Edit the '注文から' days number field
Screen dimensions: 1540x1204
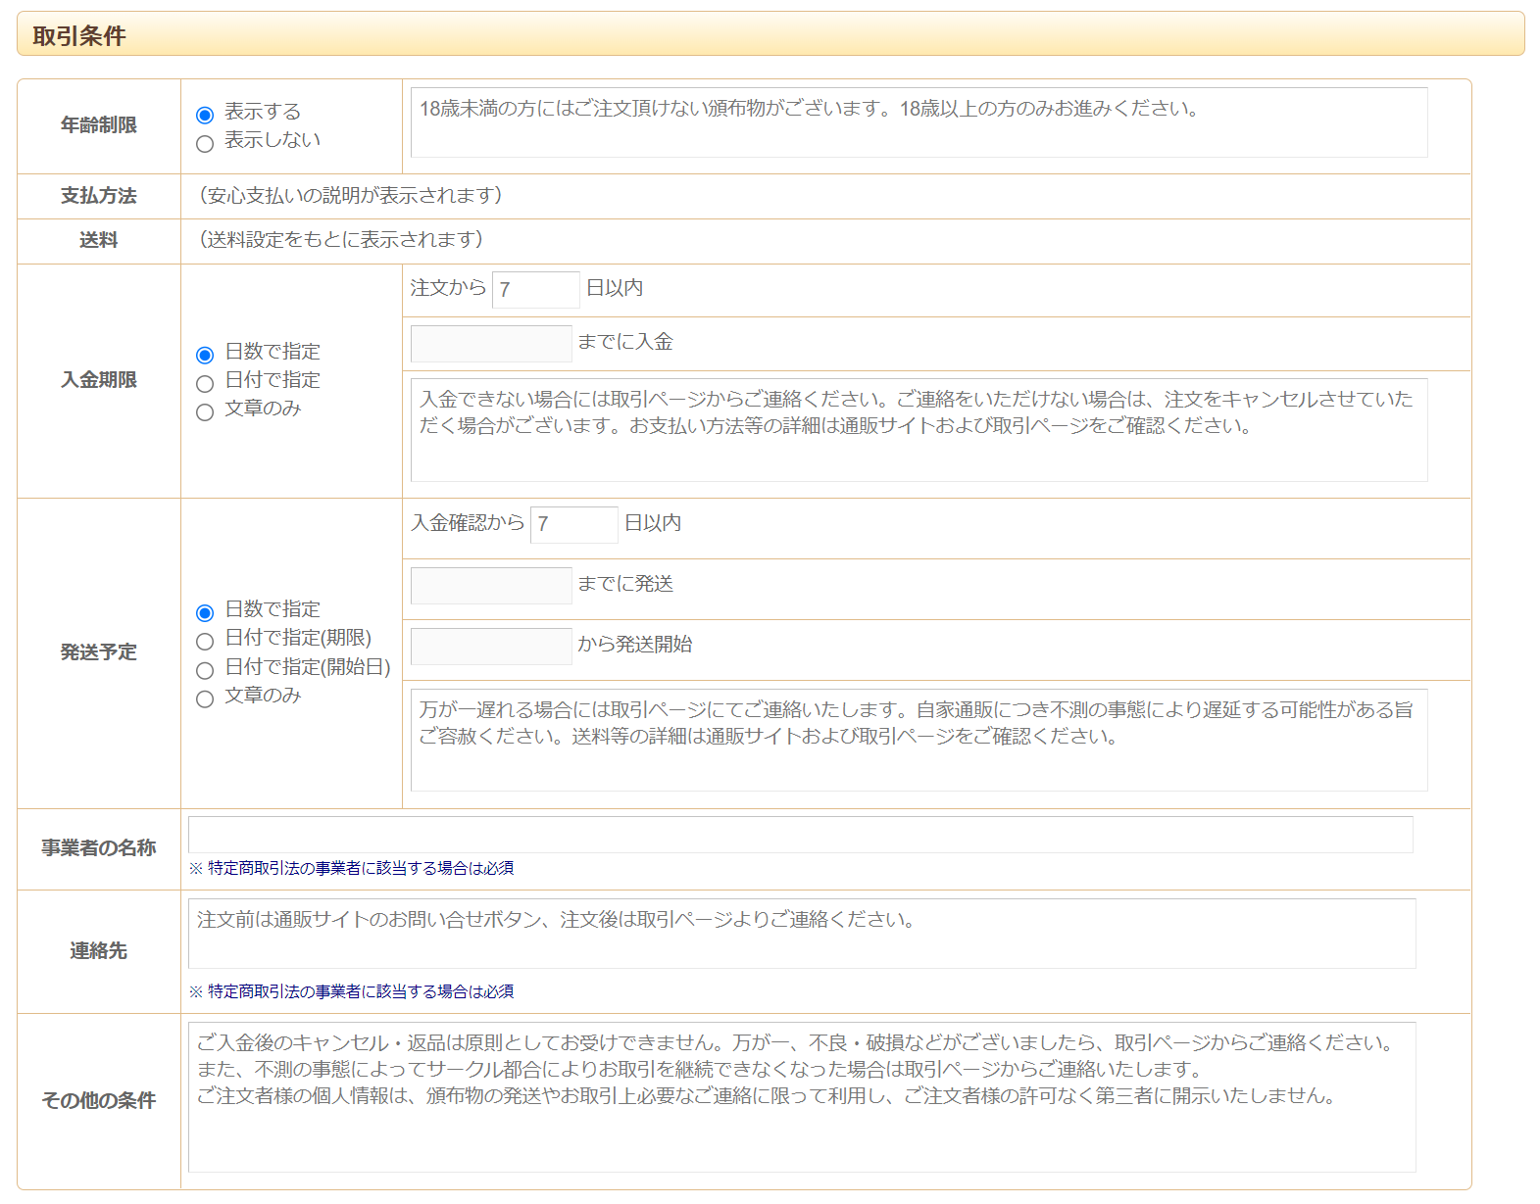tap(535, 290)
